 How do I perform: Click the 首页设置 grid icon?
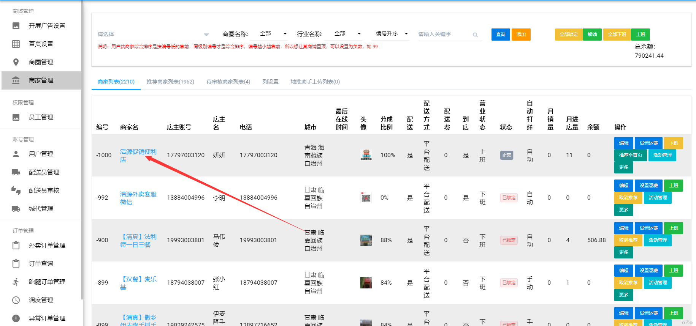(16, 44)
